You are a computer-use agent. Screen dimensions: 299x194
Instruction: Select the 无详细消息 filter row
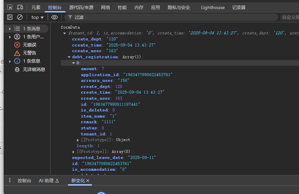27,69
